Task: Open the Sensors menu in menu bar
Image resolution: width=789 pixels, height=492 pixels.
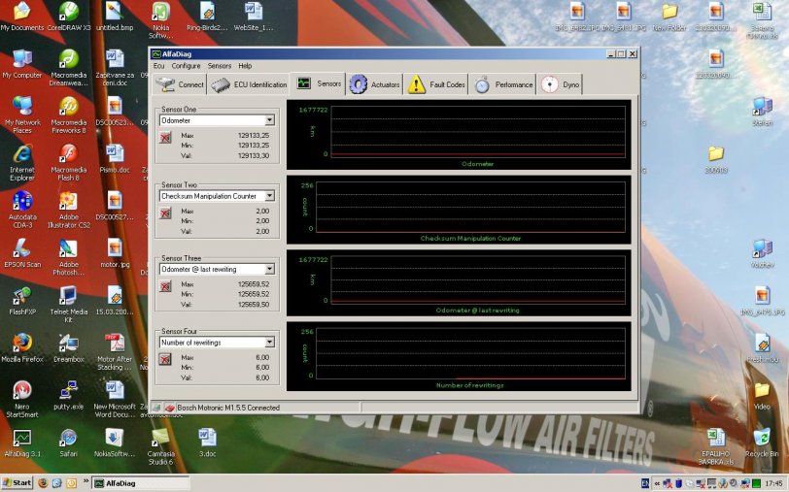Action: pos(220,66)
